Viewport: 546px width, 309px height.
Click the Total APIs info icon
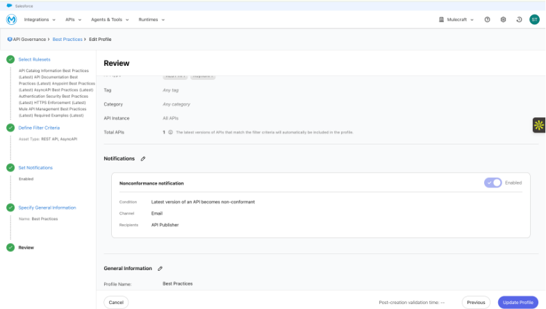(170, 132)
